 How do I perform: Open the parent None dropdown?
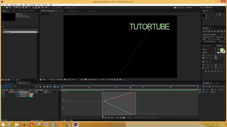pyautogui.click(x=53, y=92)
